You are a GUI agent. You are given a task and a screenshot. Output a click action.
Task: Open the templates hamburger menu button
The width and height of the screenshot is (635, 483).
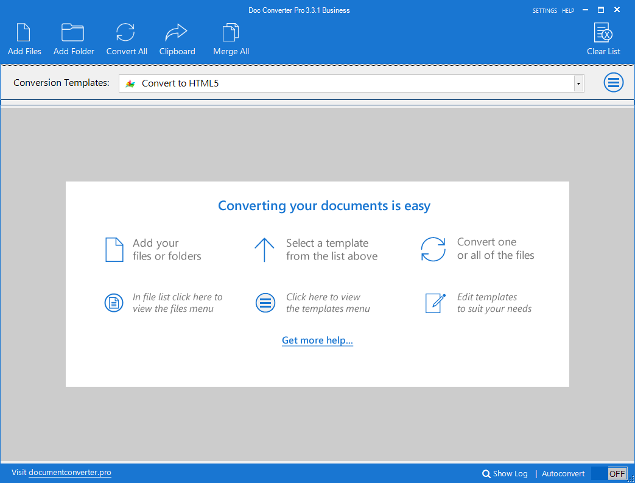click(x=614, y=83)
